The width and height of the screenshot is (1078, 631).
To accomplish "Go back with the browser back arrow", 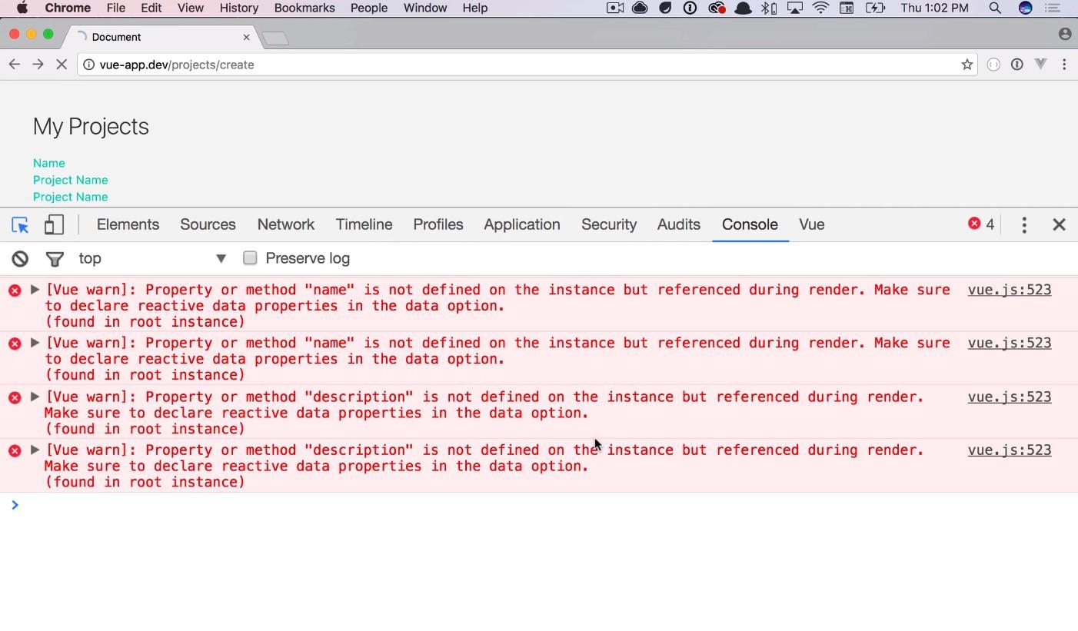I will (x=15, y=65).
